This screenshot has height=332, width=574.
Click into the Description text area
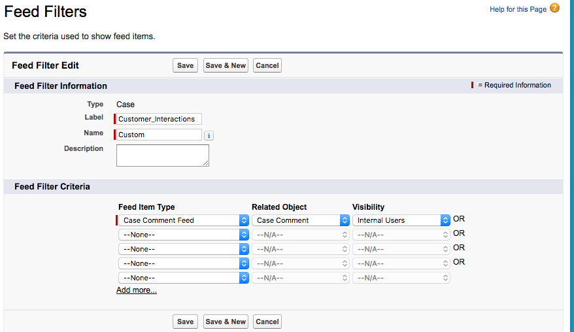point(162,156)
